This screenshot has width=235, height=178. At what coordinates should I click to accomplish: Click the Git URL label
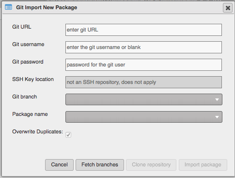pos(22,27)
